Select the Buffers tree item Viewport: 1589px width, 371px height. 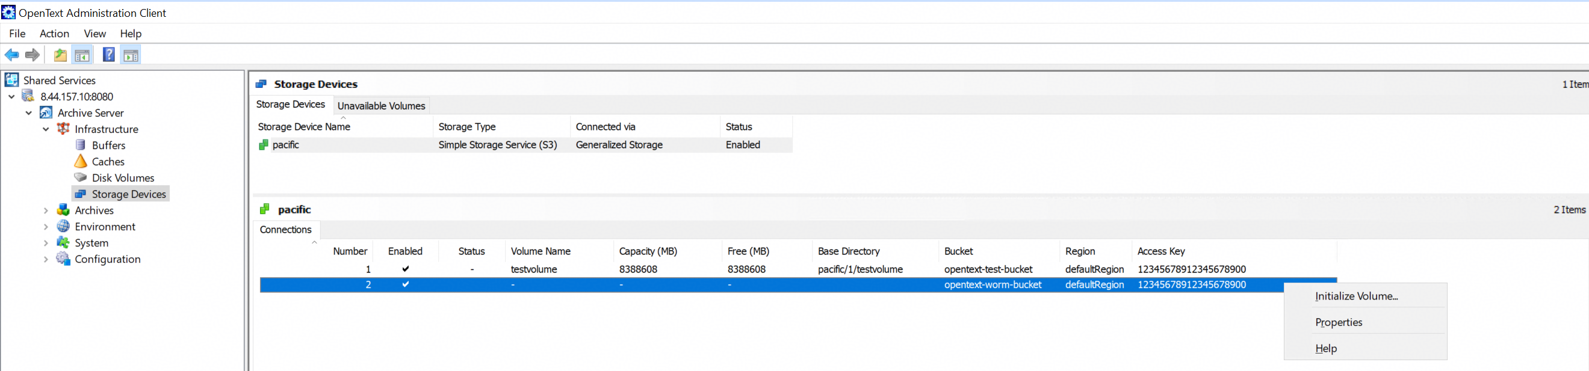[x=108, y=145]
